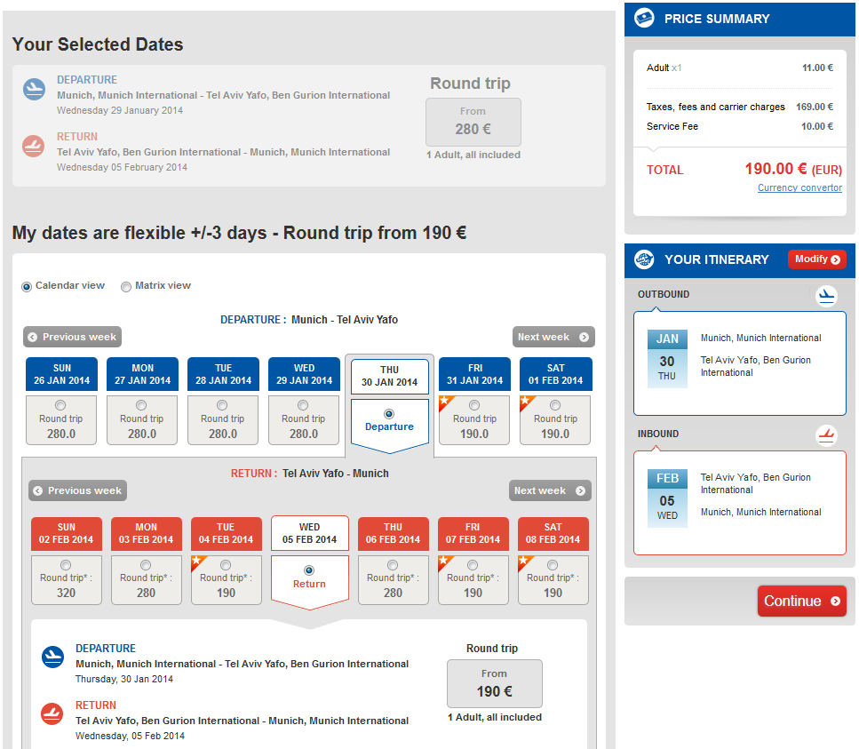This screenshot has width=859, height=749.
Task: Click the Price Summary ticket icon
Action: point(644,18)
